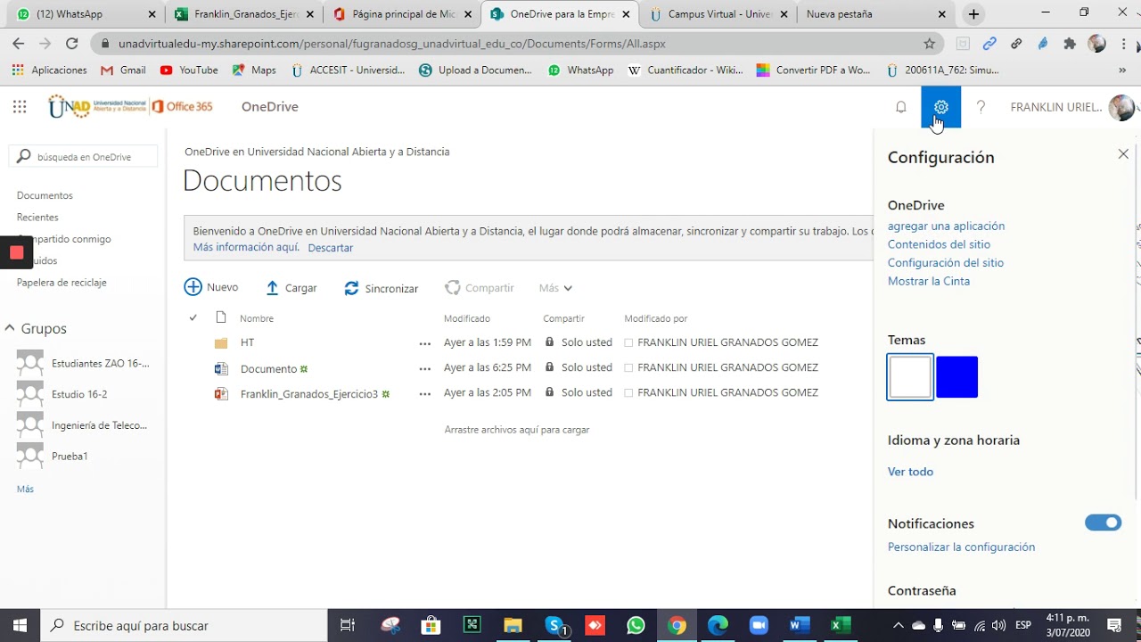Dismiss the welcome banner via Descartar
Image resolution: width=1141 pixels, height=642 pixels.
point(331,248)
